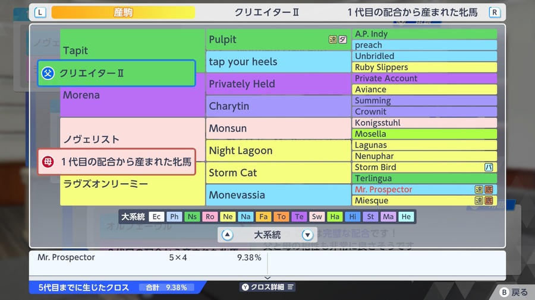Switch to the クリエイターII tab

pos(266,12)
